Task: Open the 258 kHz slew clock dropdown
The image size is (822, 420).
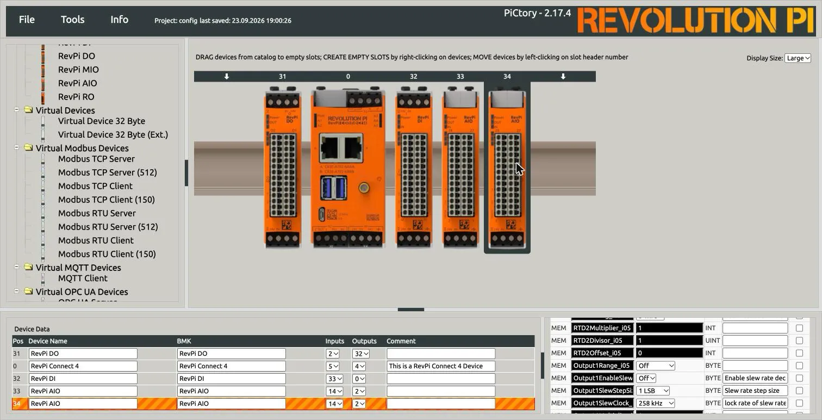Action: pos(656,403)
